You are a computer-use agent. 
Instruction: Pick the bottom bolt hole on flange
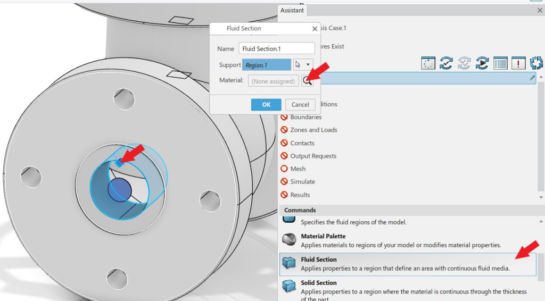click(x=117, y=279)
